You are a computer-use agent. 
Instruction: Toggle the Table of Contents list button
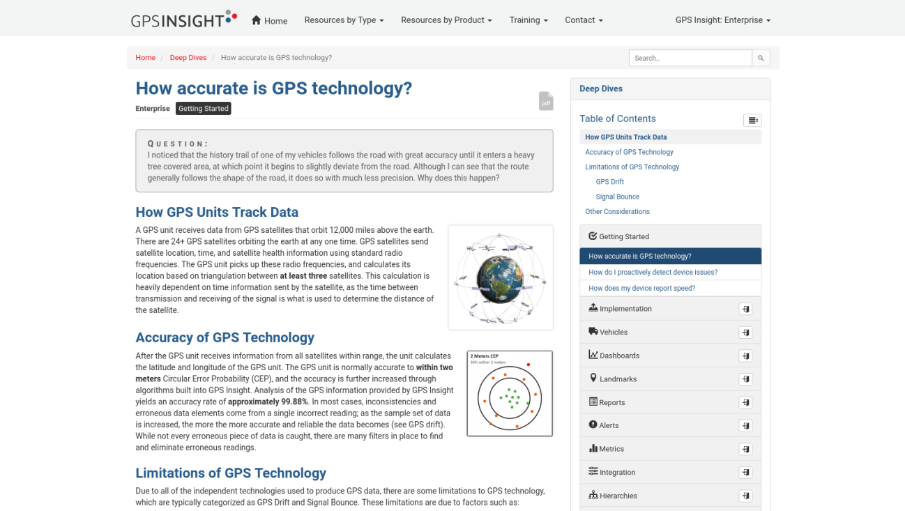click(752, 121)
